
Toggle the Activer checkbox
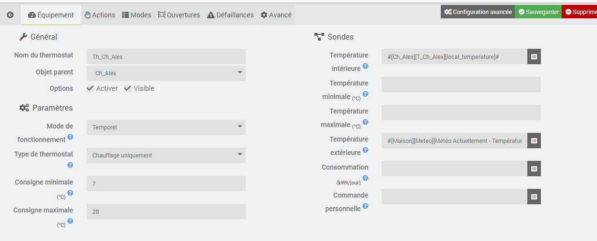(90, 88)
